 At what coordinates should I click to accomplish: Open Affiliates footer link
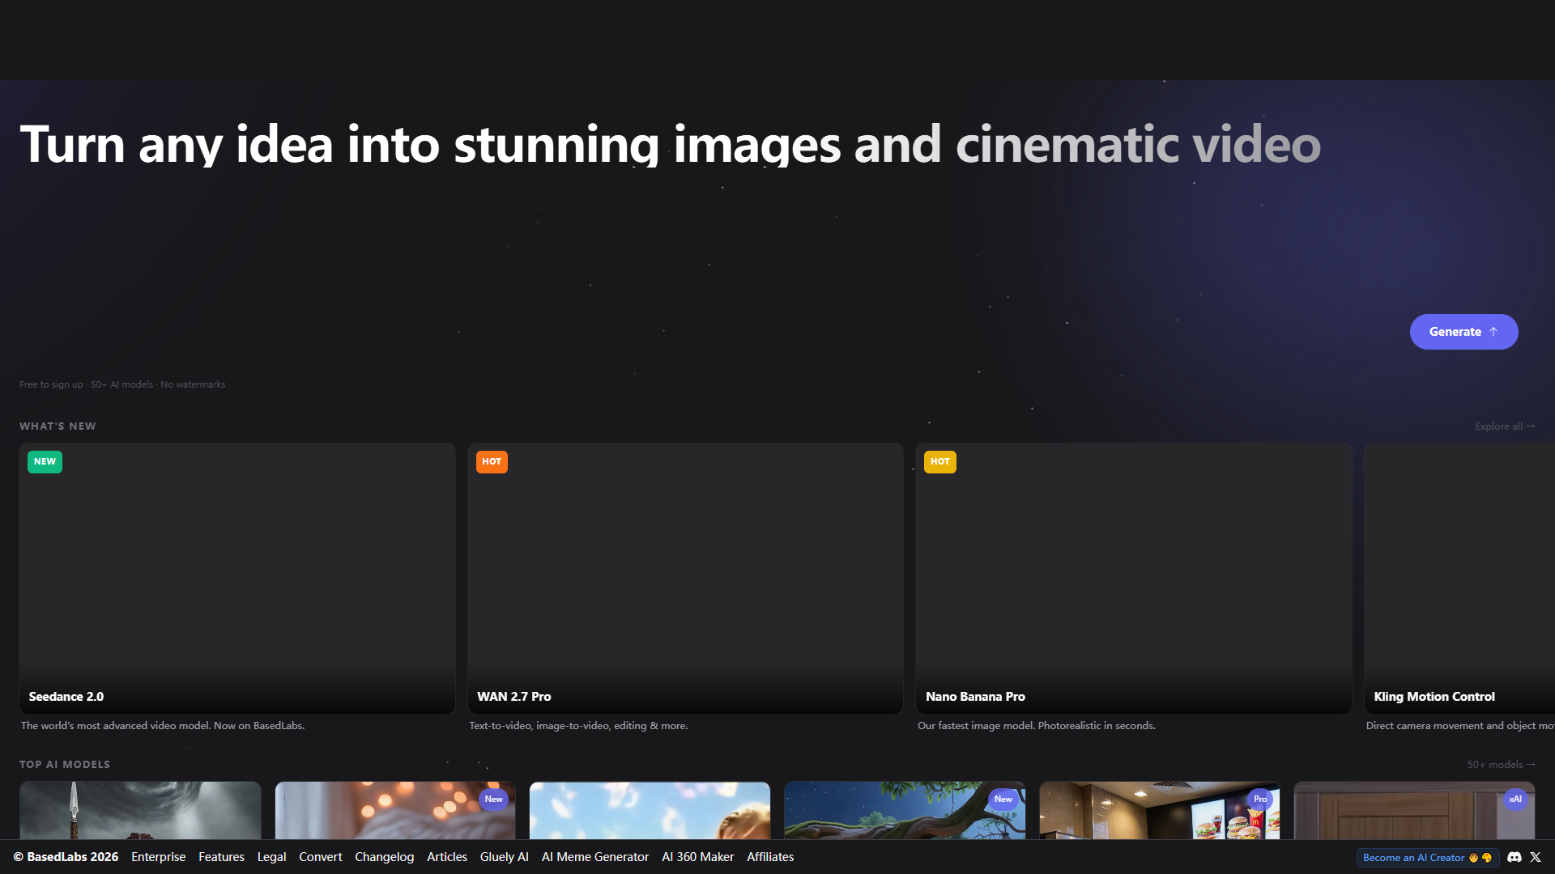click(770, 857)
